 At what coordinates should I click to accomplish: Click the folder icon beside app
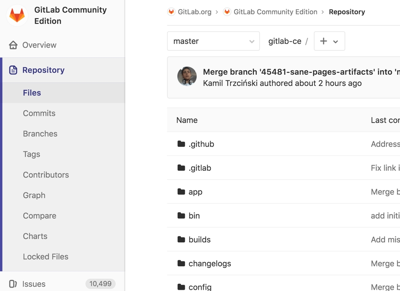(182, 192)
